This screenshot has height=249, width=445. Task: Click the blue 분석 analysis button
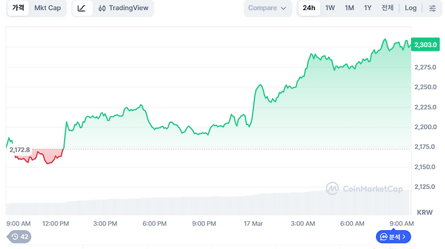click(x=394, y=237)
